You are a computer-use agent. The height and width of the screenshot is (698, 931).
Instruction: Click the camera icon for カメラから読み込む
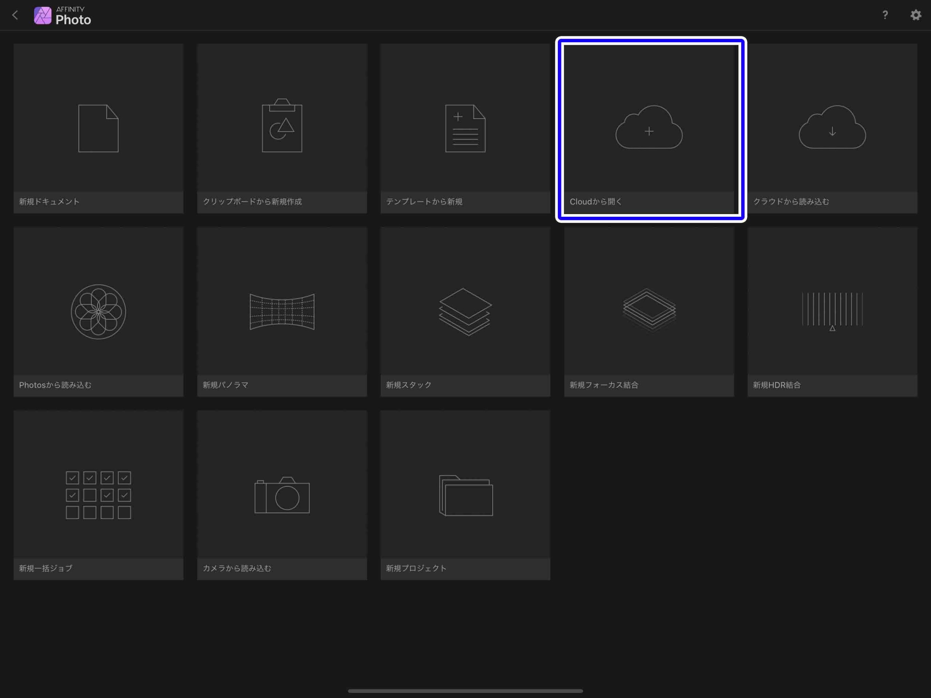click(x=282, y=495)
